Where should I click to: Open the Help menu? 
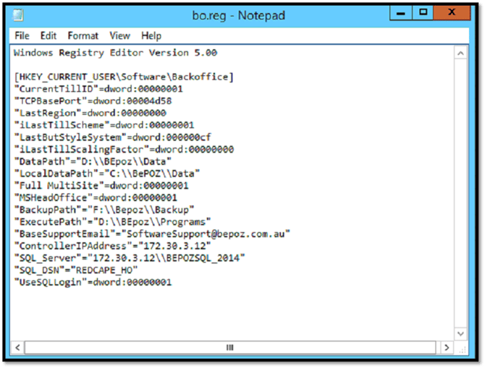(x=151, y=35)
